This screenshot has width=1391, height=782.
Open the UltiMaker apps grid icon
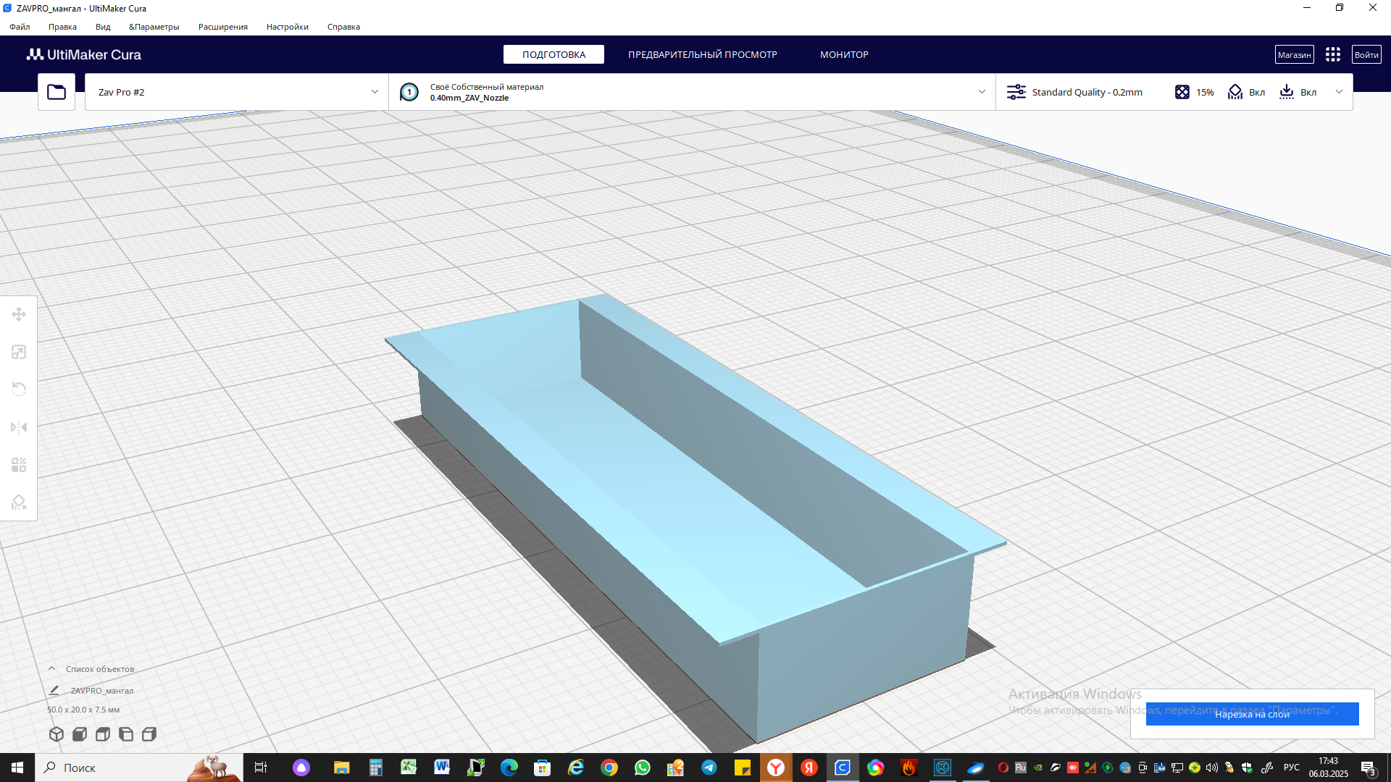click(x=1333, y=55)
